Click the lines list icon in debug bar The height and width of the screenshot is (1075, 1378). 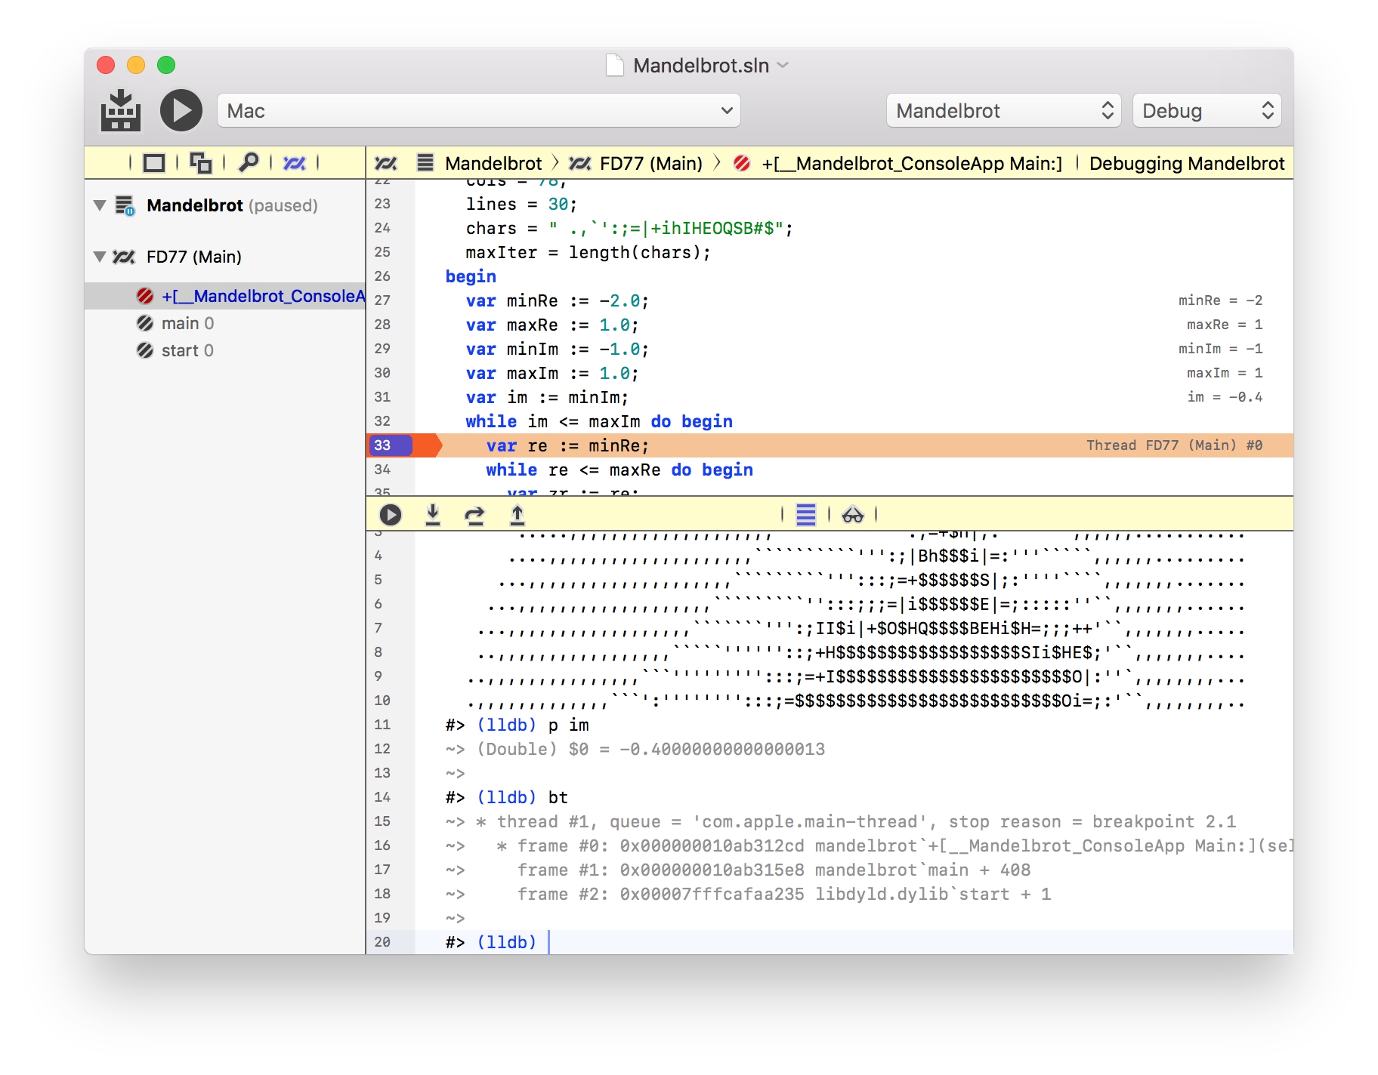(x=806, y=515)
